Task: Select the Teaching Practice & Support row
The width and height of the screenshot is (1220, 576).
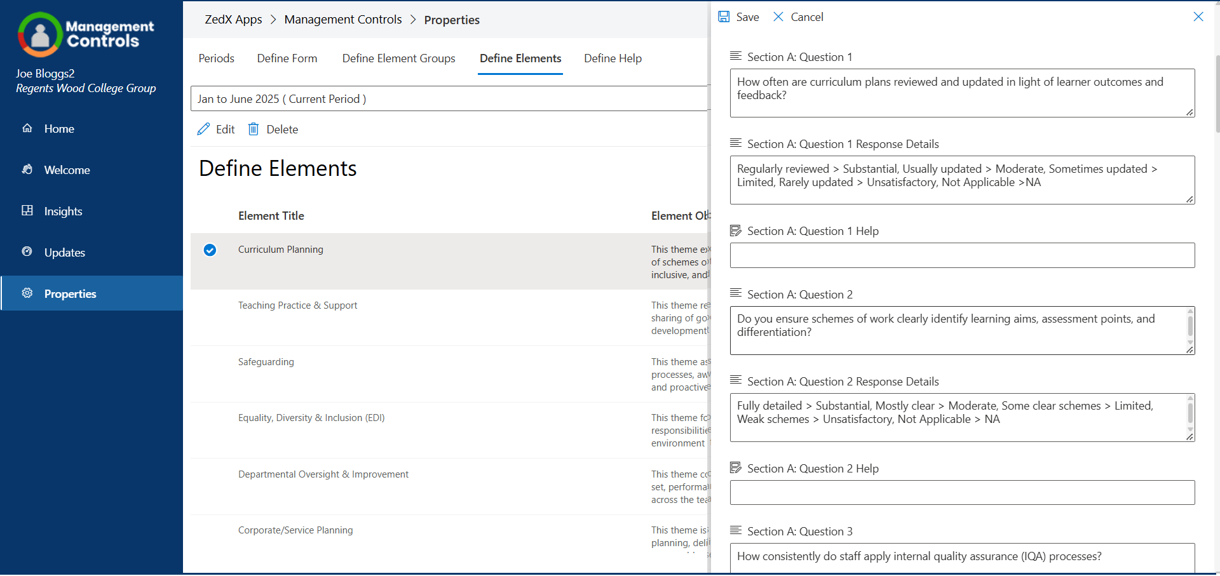Action: [450, 318]
